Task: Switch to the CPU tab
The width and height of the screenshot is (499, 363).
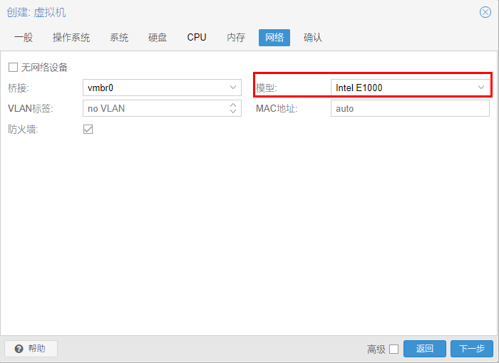Action: 197,38
